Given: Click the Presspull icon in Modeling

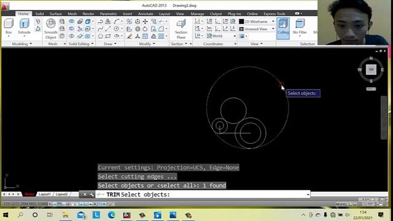Looking at the screenshot, I should tap(38, 29).
